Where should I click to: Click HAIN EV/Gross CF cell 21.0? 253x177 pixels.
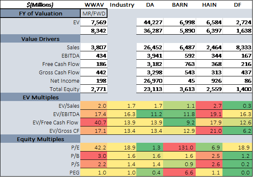tap(209, 131)
